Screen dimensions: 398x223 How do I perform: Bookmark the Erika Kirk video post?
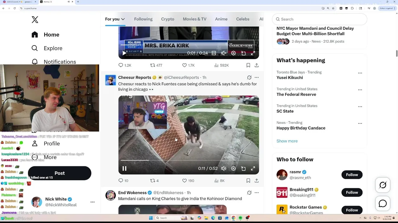click(248, 65)
